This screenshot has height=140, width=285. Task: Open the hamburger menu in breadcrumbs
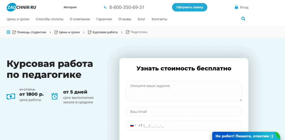click(x=8, y=32)
